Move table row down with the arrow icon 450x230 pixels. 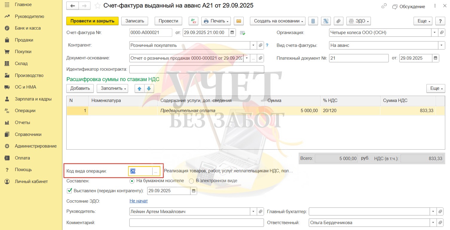click(x=149, y=88)
